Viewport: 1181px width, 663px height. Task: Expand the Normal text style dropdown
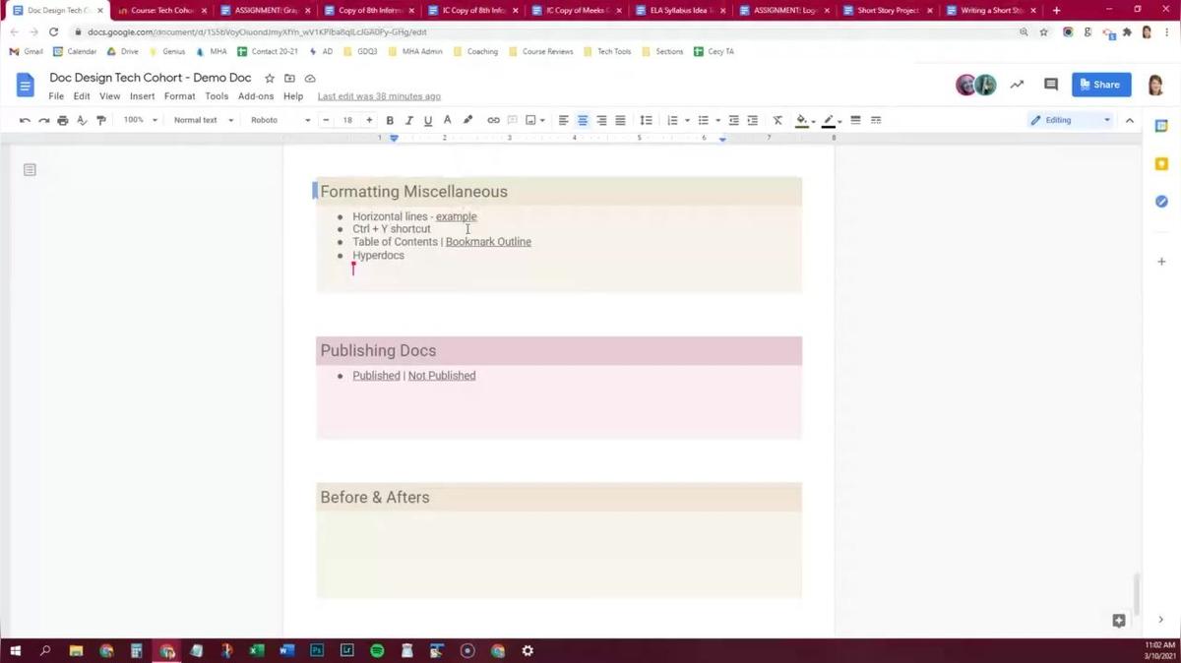[204, 120]
